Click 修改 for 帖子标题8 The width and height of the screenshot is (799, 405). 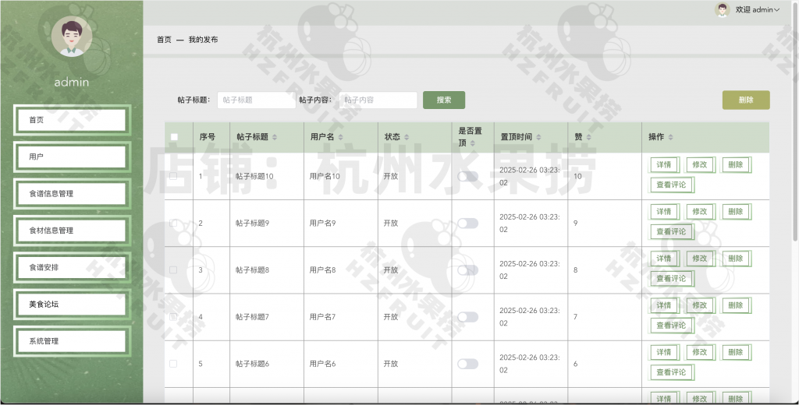pos(700,259)
